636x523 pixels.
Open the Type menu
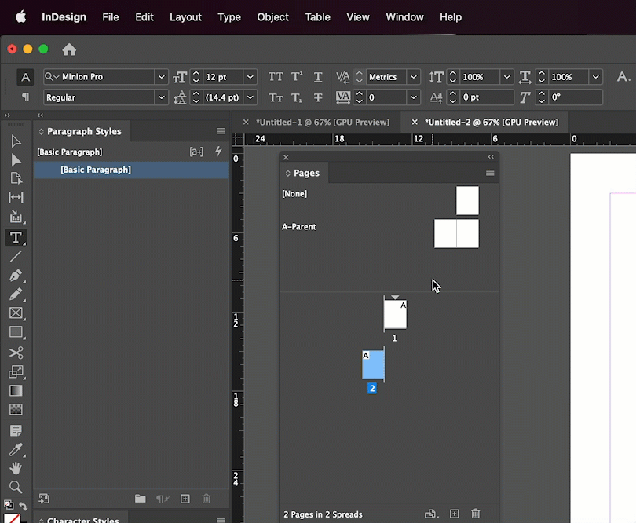pyautogui.click(x=229, y=17)
